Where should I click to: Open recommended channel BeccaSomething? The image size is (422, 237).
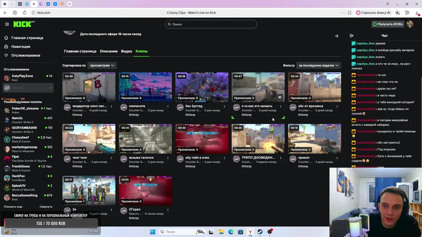pyautogui.click(x=28, y=197)
